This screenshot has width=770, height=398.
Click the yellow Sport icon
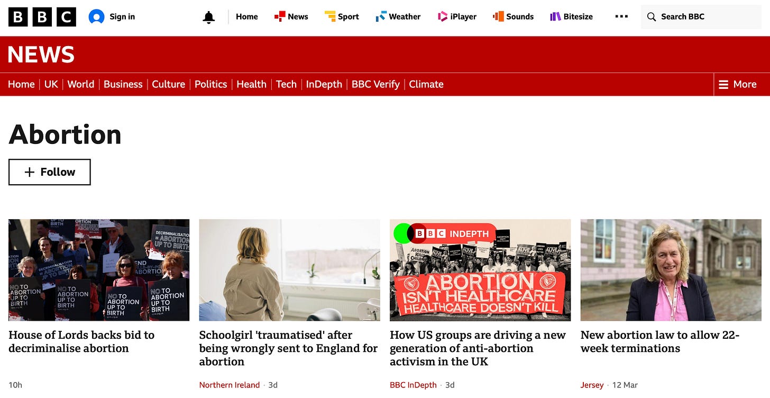tap(330, 17)
